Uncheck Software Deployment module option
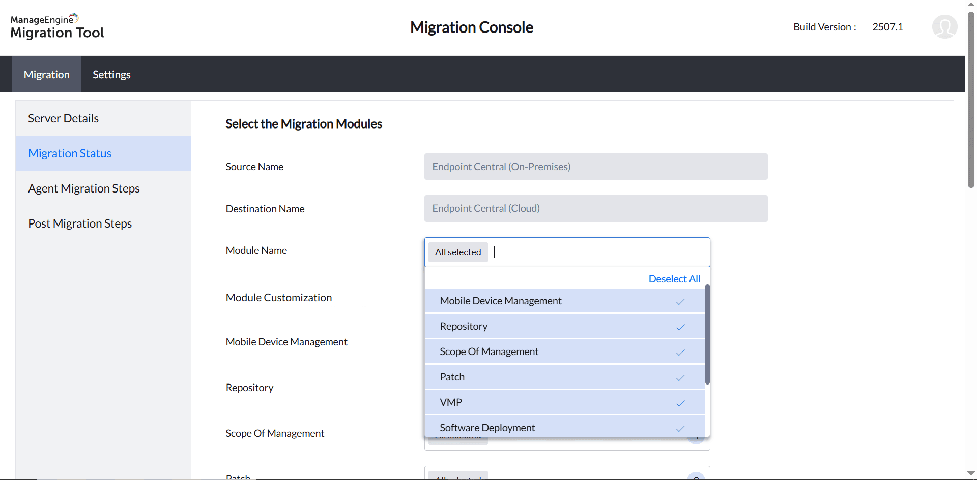 click(565, 427)
